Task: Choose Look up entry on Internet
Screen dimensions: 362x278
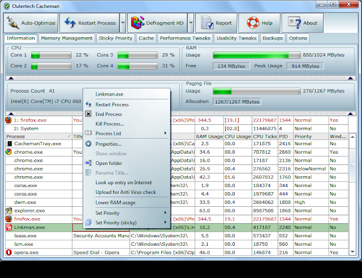Action: click(x=123, y=183)
